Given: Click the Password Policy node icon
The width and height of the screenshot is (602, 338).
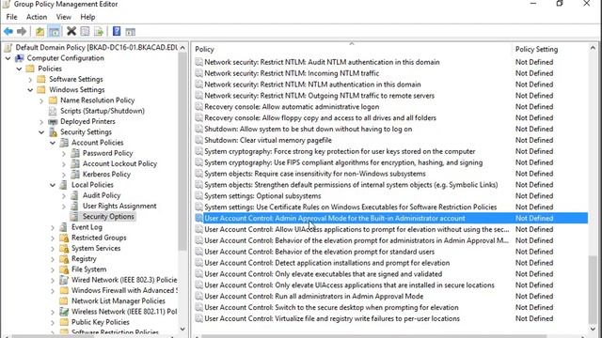Looking at the screenshot, I should tap(75, 153).
